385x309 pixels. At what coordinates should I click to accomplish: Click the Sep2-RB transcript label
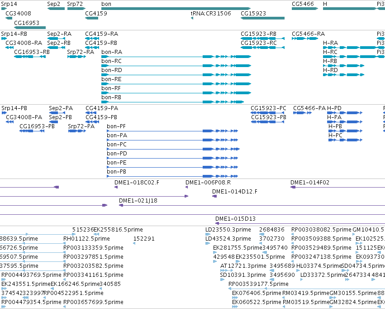pos(59,43)
